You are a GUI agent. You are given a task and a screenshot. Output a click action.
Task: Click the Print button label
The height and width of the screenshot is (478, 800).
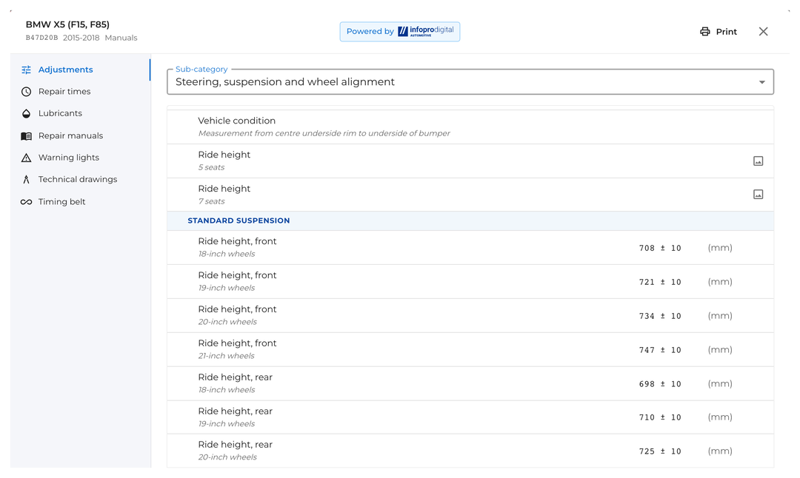[x=727, y=32]
